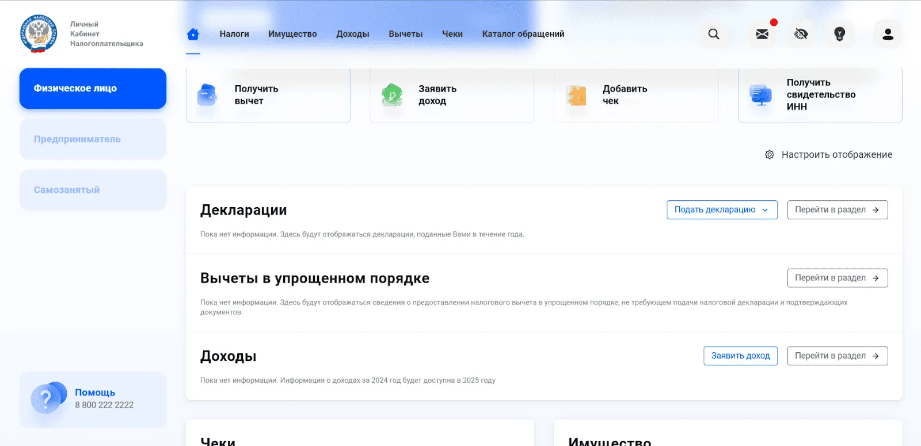Screen dimensions: 921x446
Task: Open the Налоги menu item
Action: click(234, 34)
